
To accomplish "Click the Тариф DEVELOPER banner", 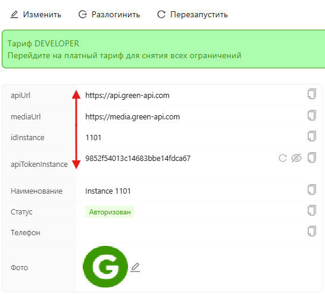I will point(163,49).
